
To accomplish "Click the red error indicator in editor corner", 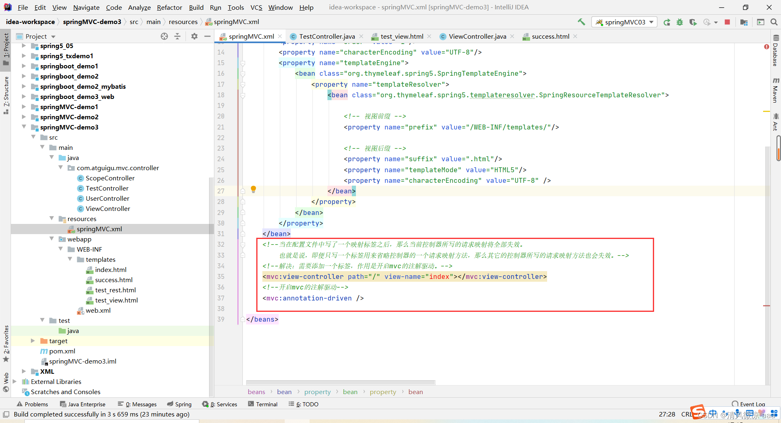I will [766, 47].
